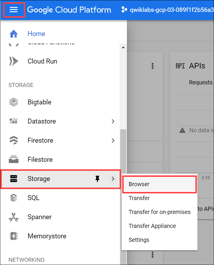Viewport: 214px width, 265px height.
Task: Click the Firestore icon
Action: coord(14,140)
